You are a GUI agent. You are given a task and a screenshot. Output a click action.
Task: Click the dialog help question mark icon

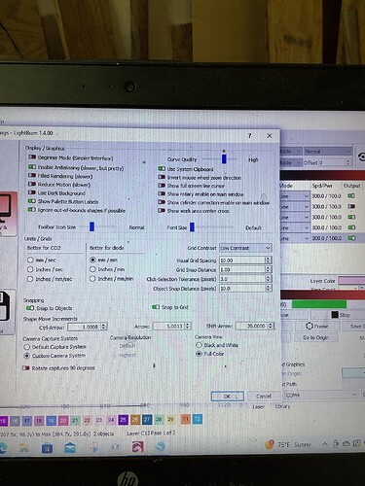pyautogui.click(x=249, y=135)
